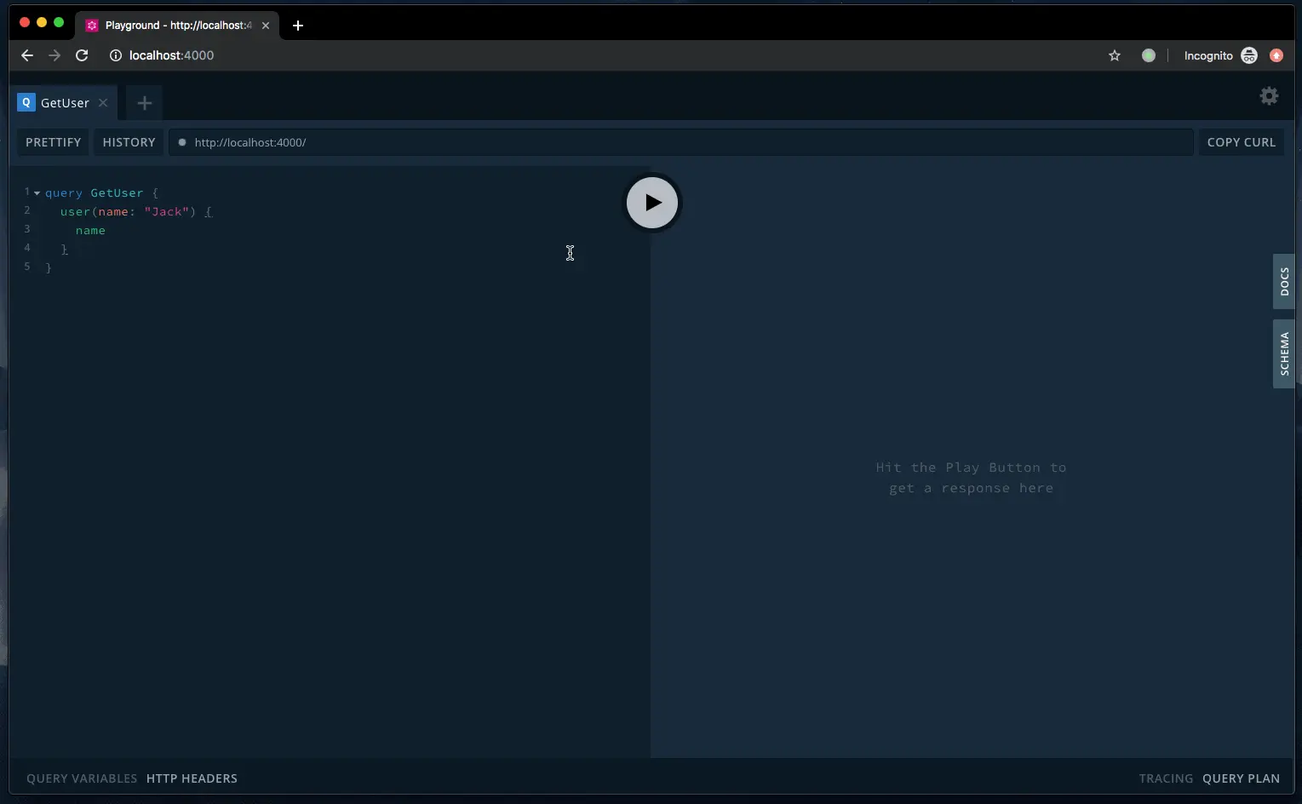Expand QUERY VARIABLES at the bottom
Image resolution: width=1302 pixels, height=804 pixels.
pyautogui.click(x=81, y=778)
